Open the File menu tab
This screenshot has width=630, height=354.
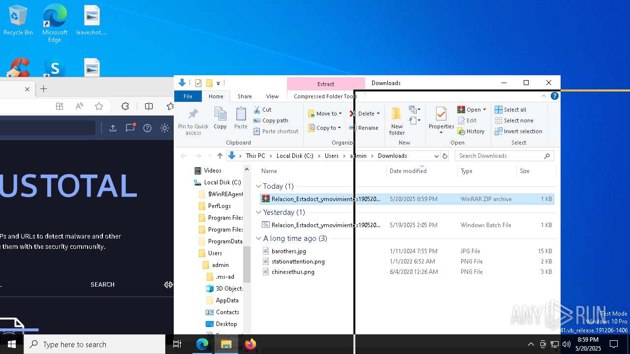click(188, 96)
